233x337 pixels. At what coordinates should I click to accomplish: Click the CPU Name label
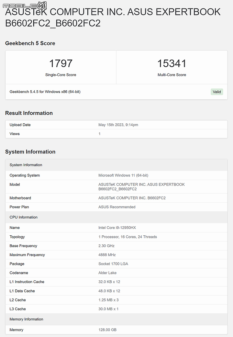click(15, 228)
